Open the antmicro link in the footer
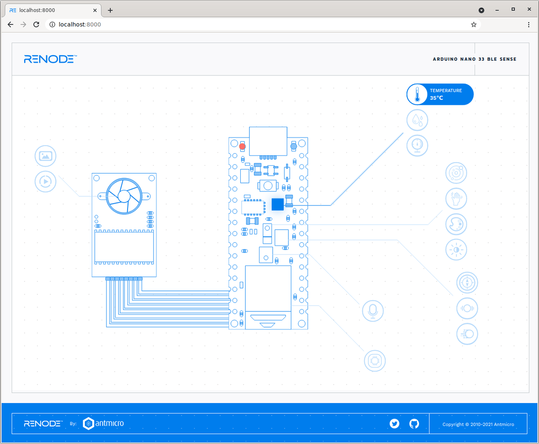539x444 pixels. point(103,423)
